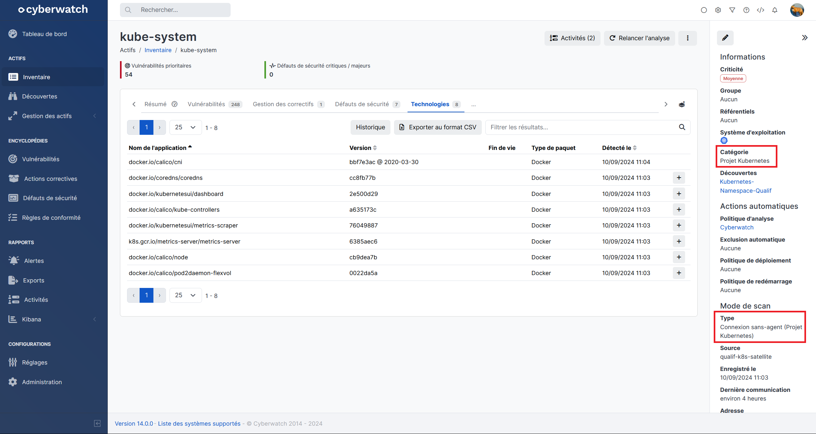
Task: Open the Défauts de sécurité tab
Action: click(x=362, y=104)
